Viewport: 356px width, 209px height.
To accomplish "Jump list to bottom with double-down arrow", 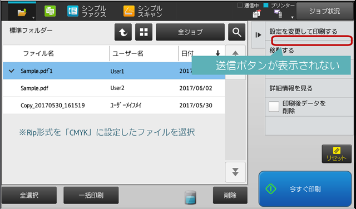I will pyautogui.click(x=235, y=172).
